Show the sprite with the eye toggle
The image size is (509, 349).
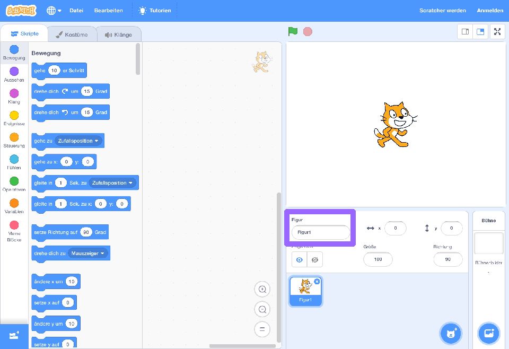(x=299, y=259)
